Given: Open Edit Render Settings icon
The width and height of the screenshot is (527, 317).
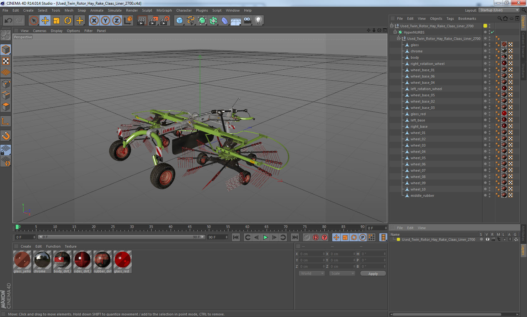Looking at the screenshot, I should (165, 21).
